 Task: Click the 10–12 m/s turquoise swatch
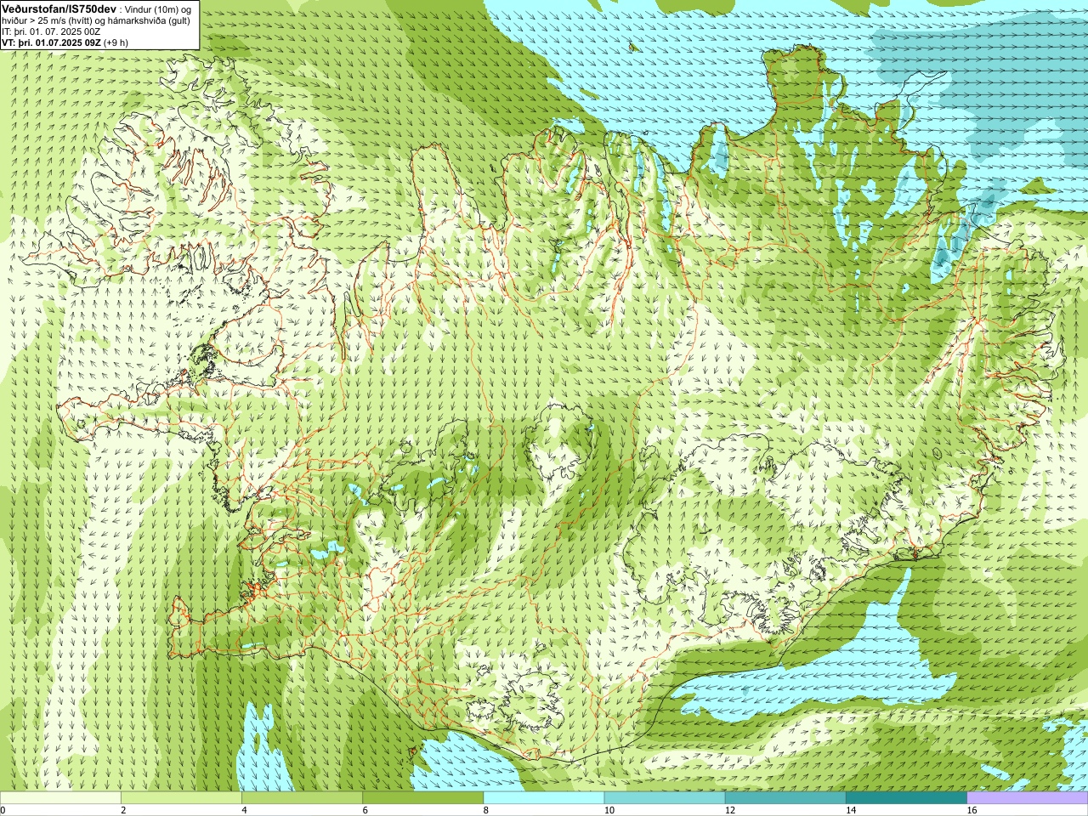tap(665, 798)
